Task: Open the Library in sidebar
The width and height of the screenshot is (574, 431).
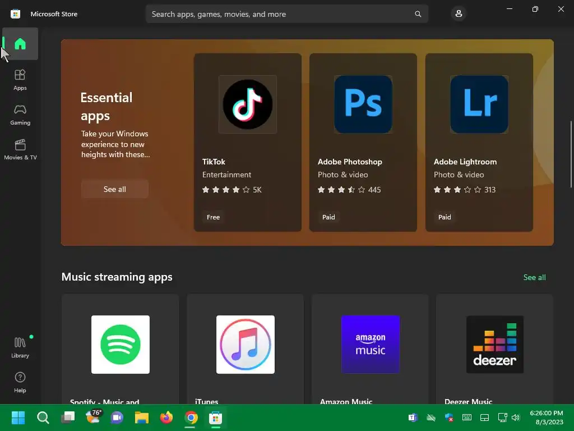Action: pyautogui.click(x=20, y=347)
